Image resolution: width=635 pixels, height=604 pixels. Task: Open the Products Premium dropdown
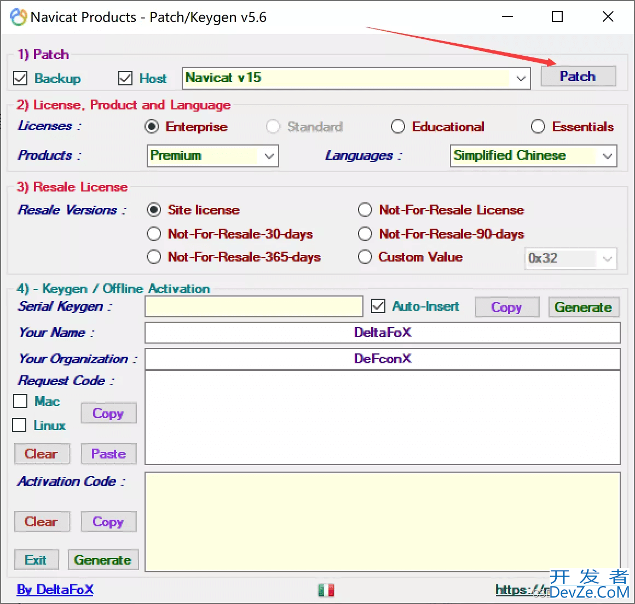(x=212, y=156)
